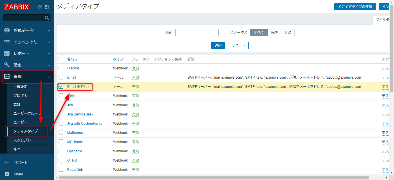Check the Discord row checkbox
The width and height of the screenshot is (394, 180).
61,68
